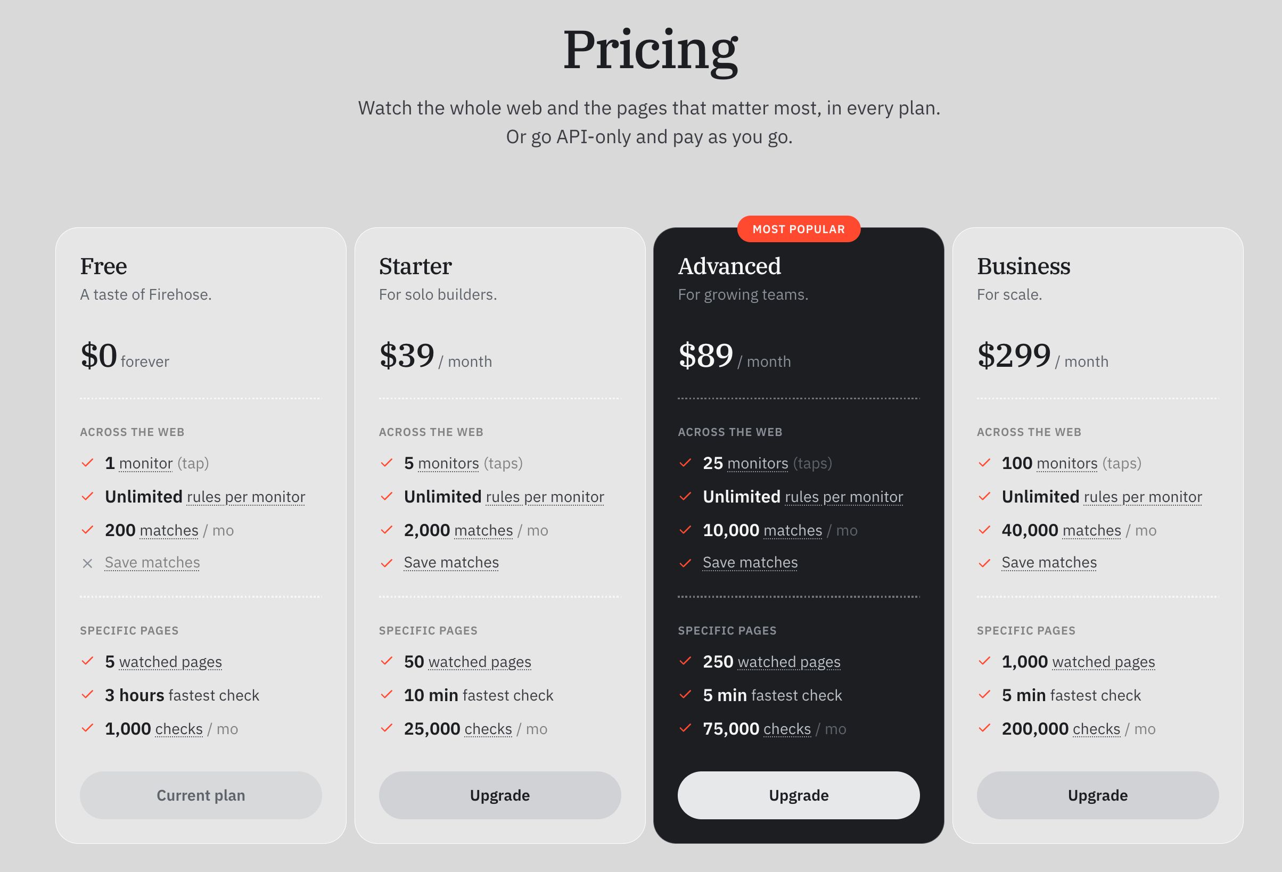Click the checkmark beside Free 3 hours fastest check
The height and width of the screenshot is (872, 1282).
tap(87, 694)
